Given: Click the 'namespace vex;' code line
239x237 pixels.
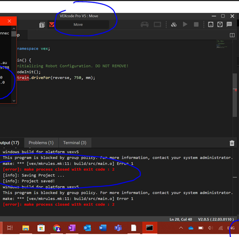Looking at the screenshot, I should (33, 49).
